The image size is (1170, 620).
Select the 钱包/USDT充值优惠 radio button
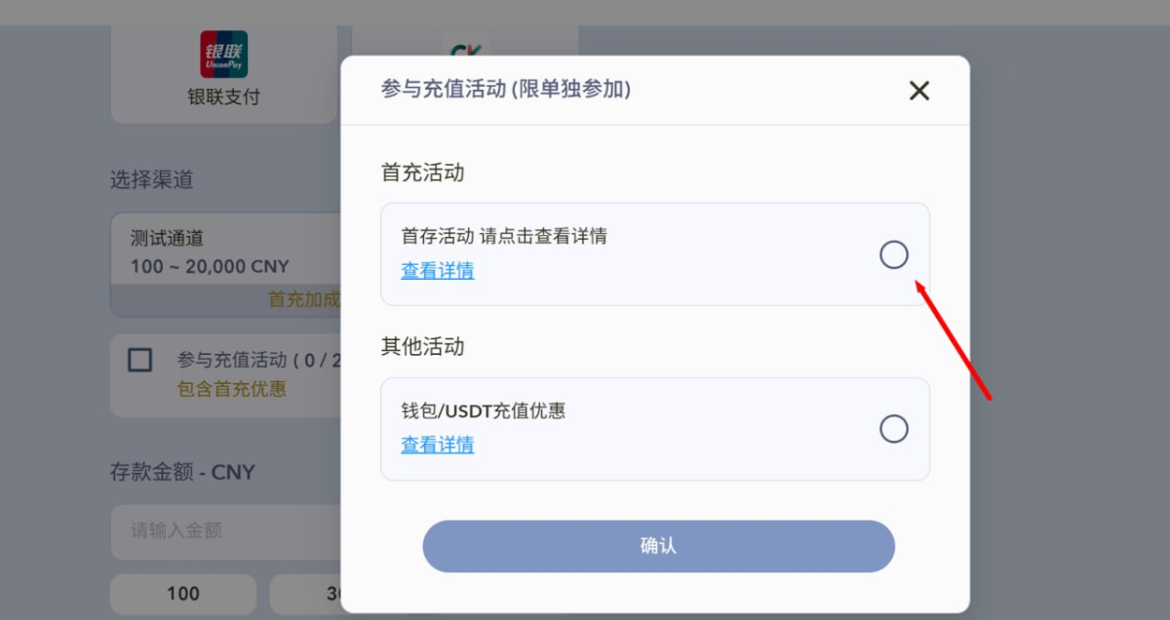(893, 429)
